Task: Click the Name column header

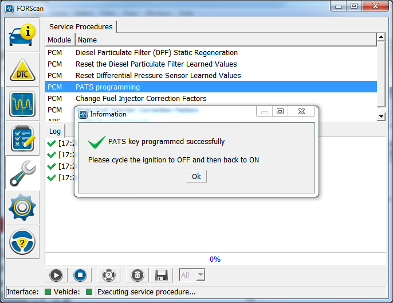Action: click(x=87, y=40)
